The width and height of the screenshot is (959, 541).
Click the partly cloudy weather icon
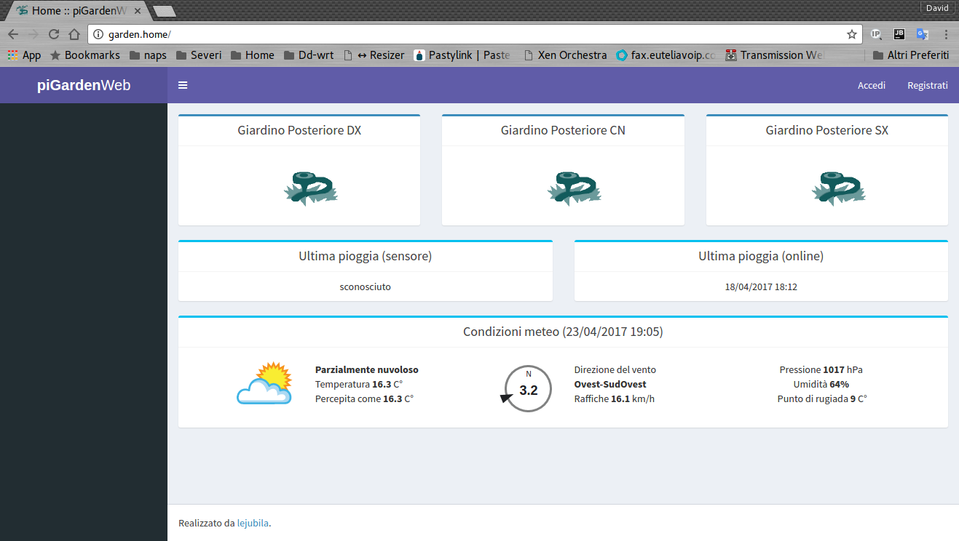click(x=264, y=383)
